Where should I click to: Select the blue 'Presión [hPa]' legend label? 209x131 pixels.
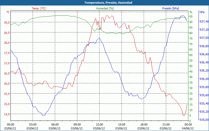pyautogui.click(x=171, y=8)
